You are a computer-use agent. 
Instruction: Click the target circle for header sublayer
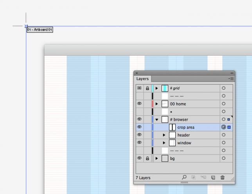(223, 135)
